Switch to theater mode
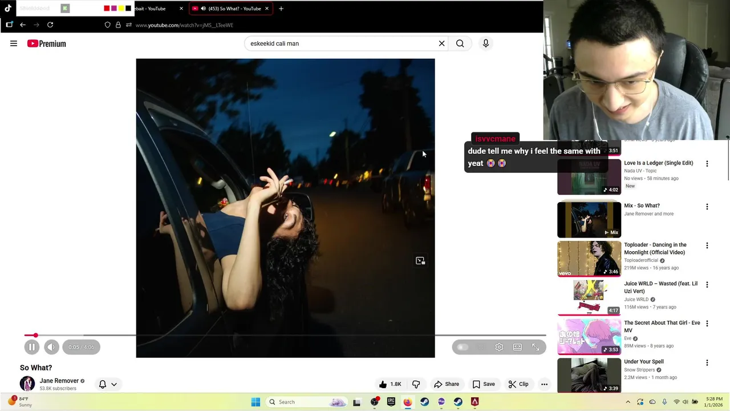 point(517,347)
